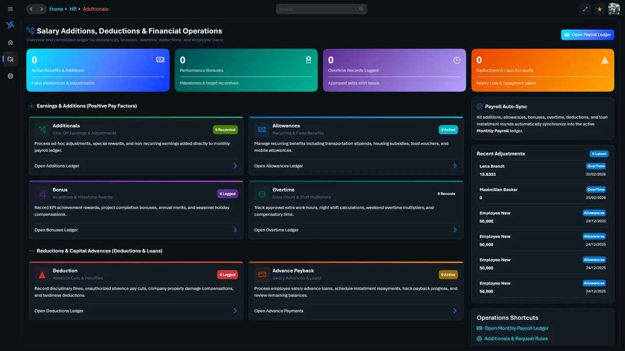The width and height of the screenshot is (625, 351).
Task: Expand Open Allowances Ledger arrow
Action: coord(455,166)
